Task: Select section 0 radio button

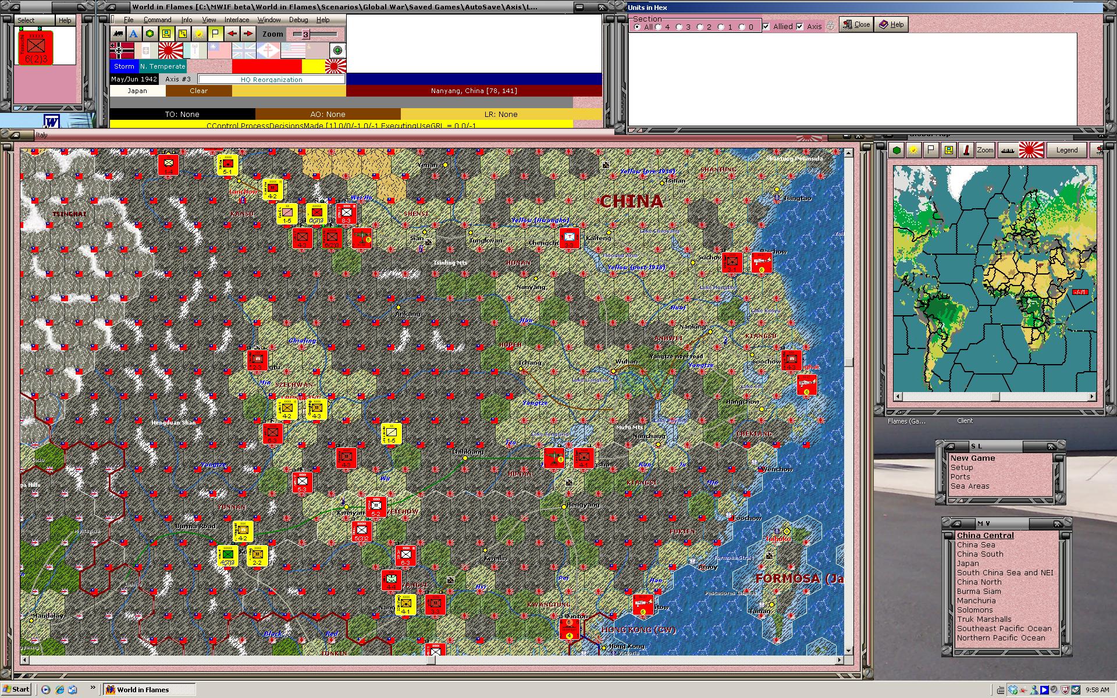Action: point(742,27)
